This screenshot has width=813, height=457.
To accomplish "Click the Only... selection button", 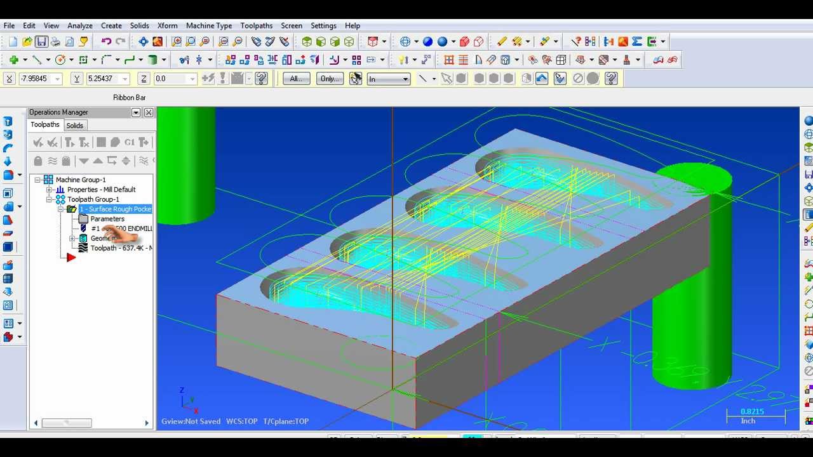I will tap(330, 79).
